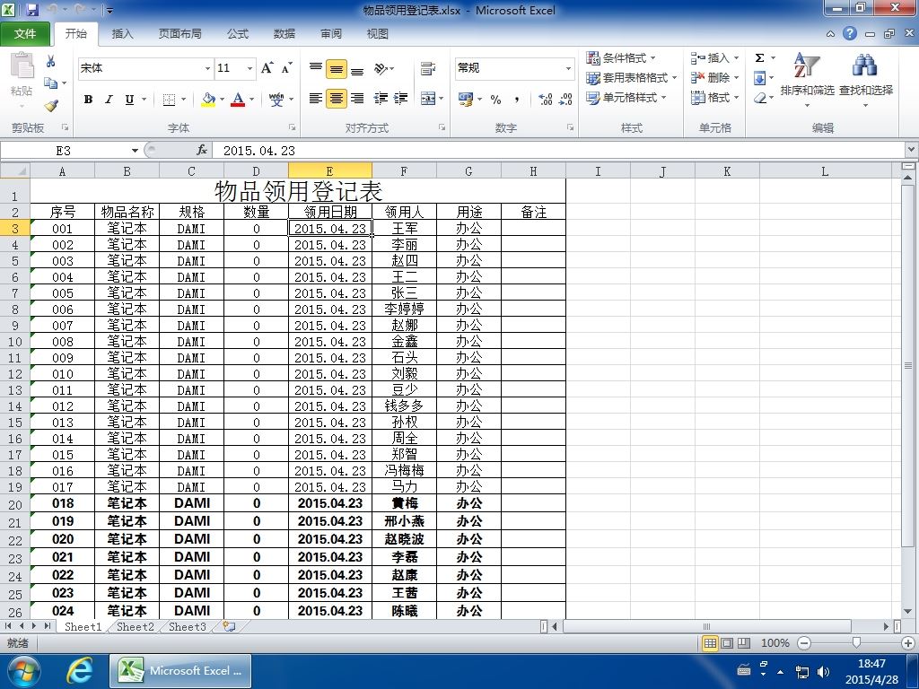Click the Format Painter brush icon
The height and width of the screenshot is (689, 919).
coord(51,106)
